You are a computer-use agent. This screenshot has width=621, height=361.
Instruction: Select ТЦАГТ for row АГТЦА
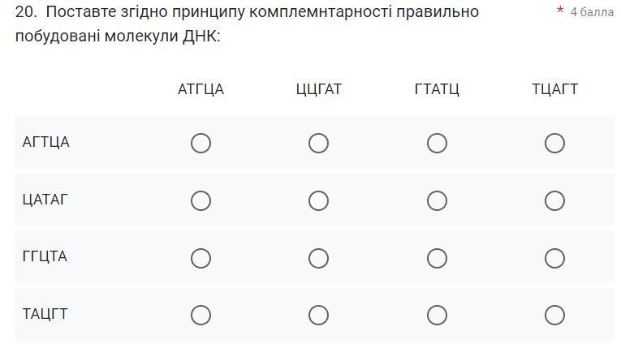click(x=554, y=144)
